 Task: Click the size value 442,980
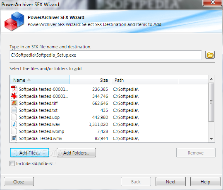click(100, 117)
